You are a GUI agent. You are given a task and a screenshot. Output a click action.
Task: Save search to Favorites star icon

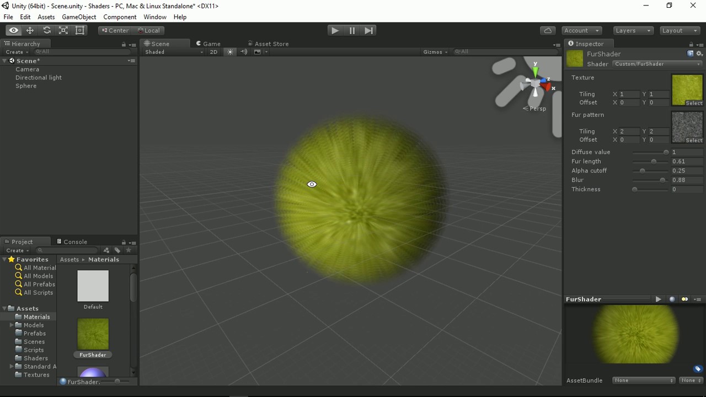(x=129, y=250)
